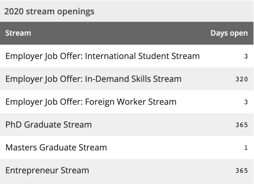Click the Employer Job Offer: In-Demand Skills Stream row
Viewport: 254px width, 185px height.
[127, 79]
